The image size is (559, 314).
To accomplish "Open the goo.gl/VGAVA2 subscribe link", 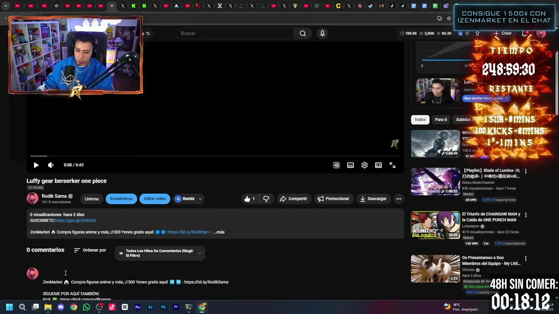I will point(75,221).
